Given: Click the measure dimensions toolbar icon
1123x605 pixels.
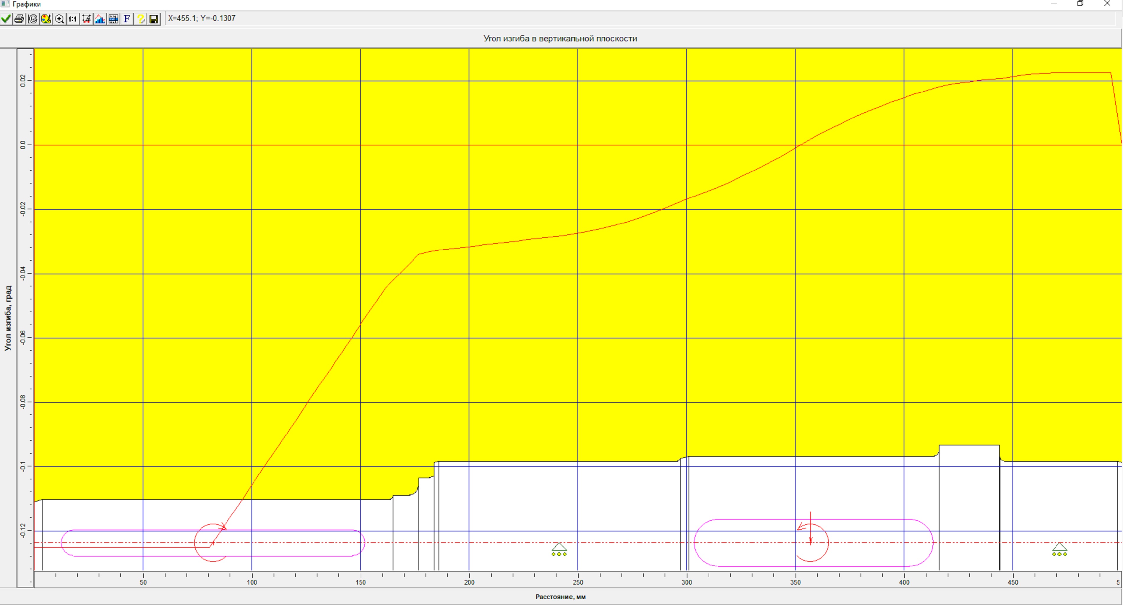Looking at the screenshot, I should tap(86, 19).
